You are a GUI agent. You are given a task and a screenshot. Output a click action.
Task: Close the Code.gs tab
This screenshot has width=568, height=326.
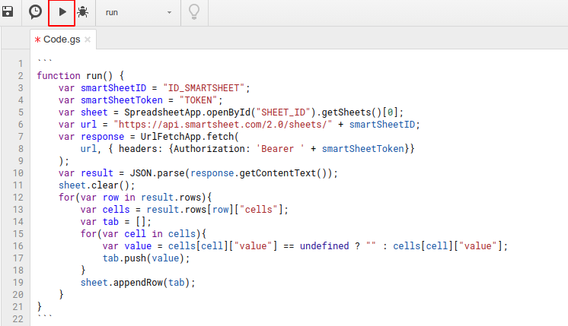click(88, 40)
